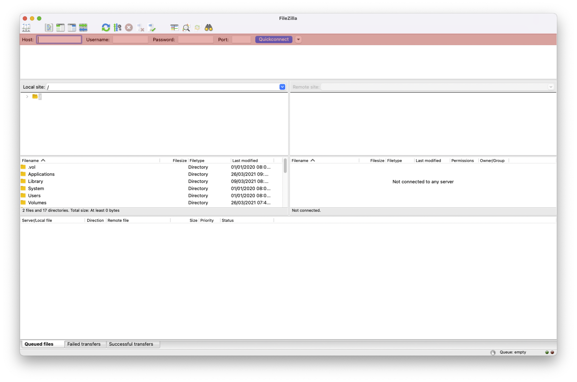Image resolution: width=577 pixels, height=382 pixels.
Task: Disconnect from the current server
Action: (140, 28)
